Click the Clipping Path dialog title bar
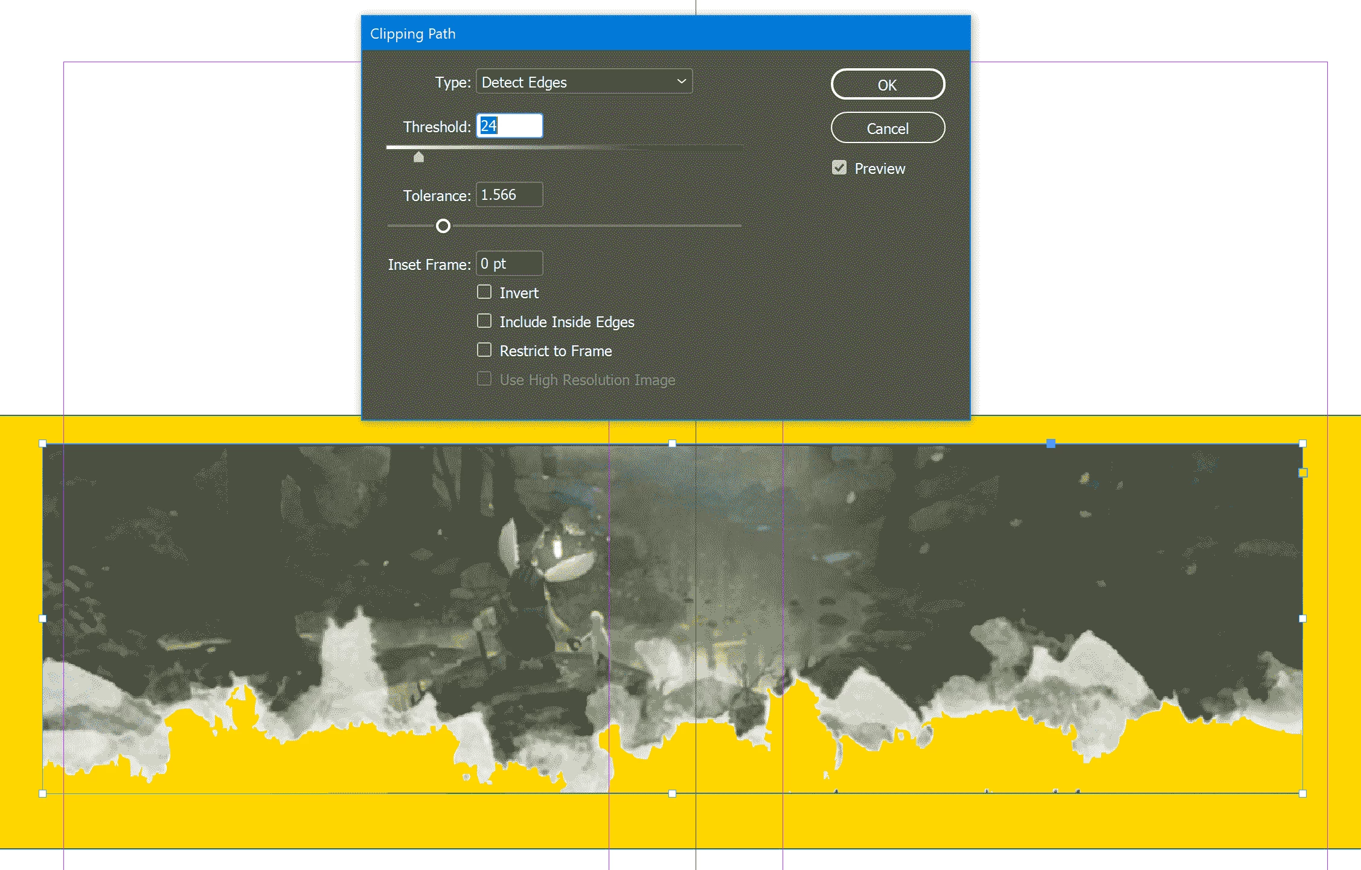This screenshot has height=870, width=1361. point(664,34)
